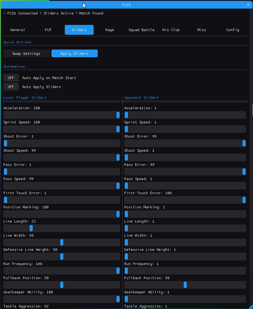The width and height of the screenshot is (253, 309).
Task: Close the FC26 window
Action: pos(248,5)
